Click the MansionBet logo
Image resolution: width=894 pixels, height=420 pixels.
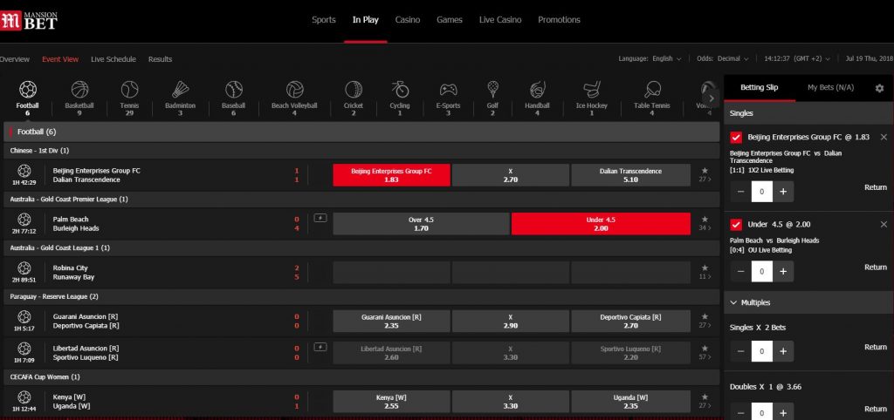pos(29,21)
